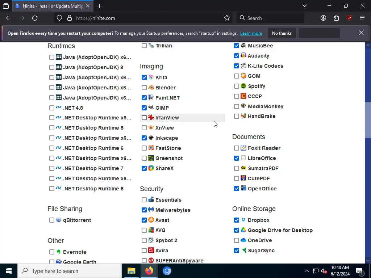Show hidden system tray icons
This screenshot has width=371, height=278.
click(x=307, y=271)
